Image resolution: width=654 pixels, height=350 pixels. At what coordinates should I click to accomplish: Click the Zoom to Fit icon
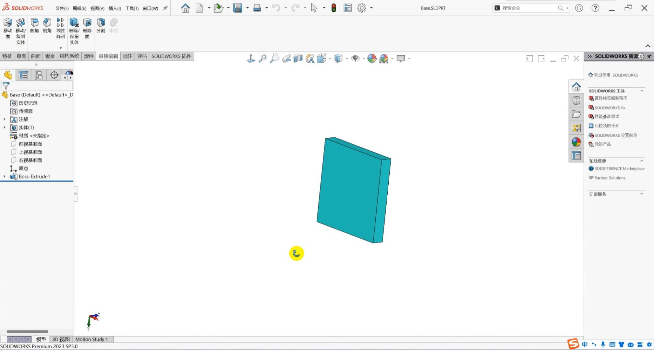tap(263, 59)
